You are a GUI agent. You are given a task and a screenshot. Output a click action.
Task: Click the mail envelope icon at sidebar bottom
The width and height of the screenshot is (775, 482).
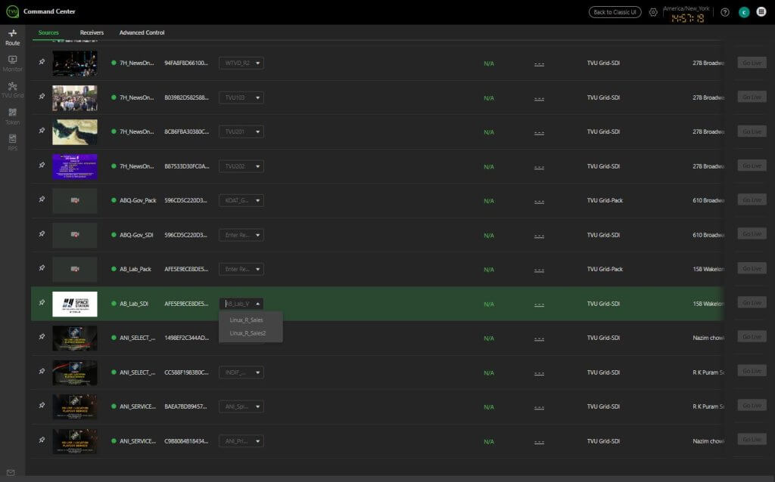pyautogui.click(x=11, y=473)
